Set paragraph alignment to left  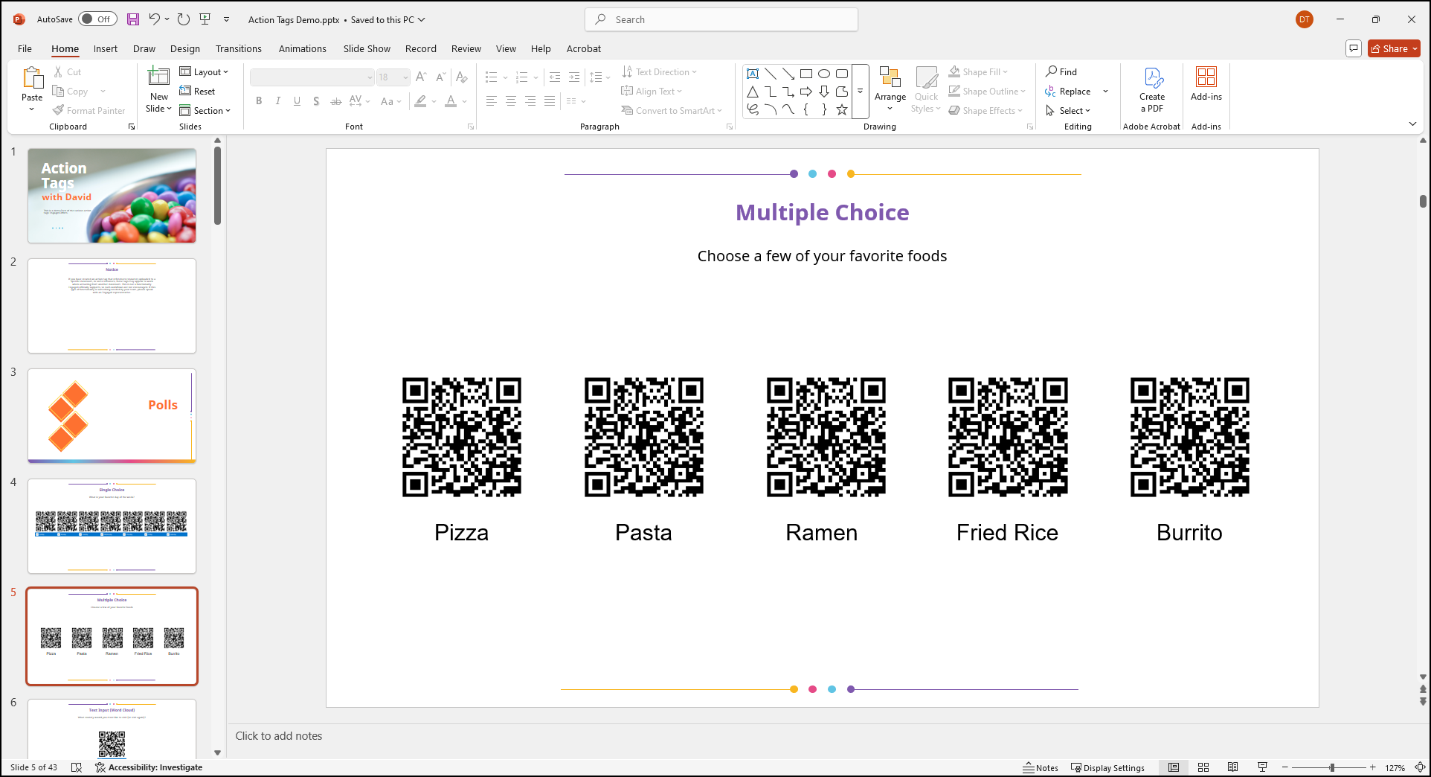click(492, 101)
